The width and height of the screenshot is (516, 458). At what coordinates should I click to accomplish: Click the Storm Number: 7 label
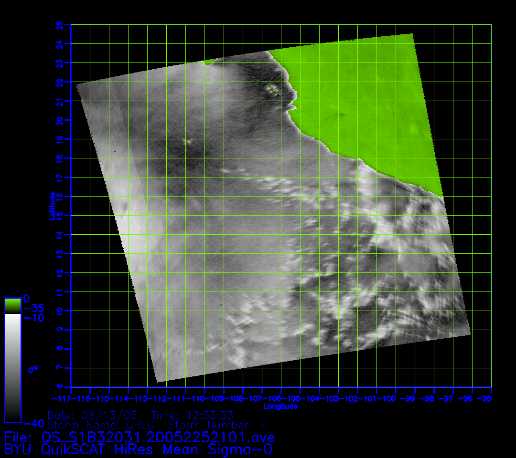pyautogui.click(x=217, y=425)
